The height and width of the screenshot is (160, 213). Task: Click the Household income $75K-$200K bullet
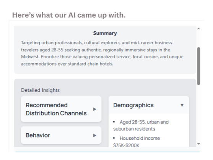137,142
